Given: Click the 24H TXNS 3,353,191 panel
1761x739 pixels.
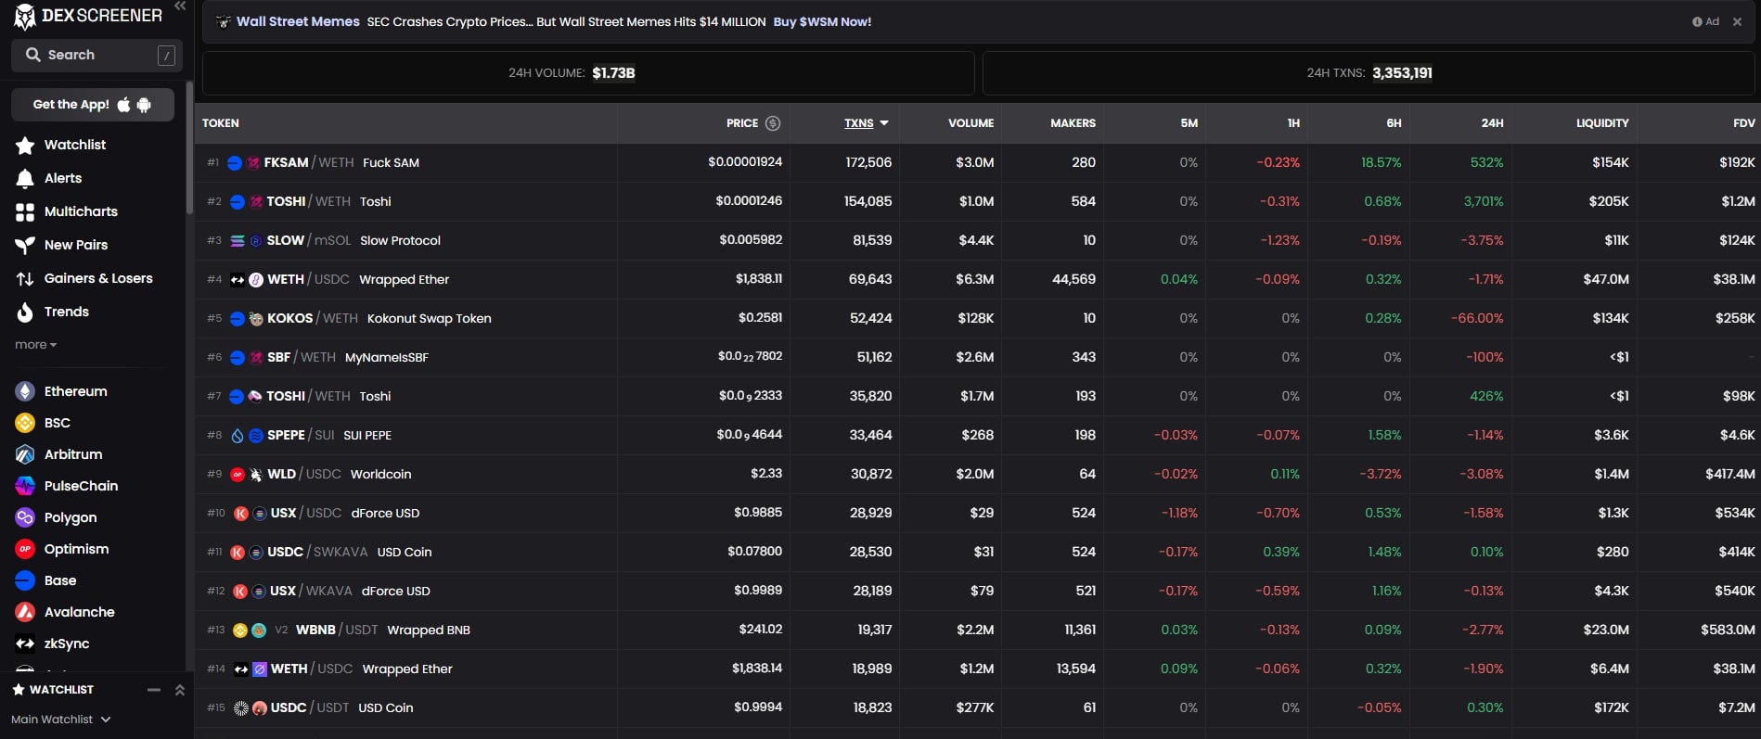Looking at the screenshot, I should point(1369,73).
